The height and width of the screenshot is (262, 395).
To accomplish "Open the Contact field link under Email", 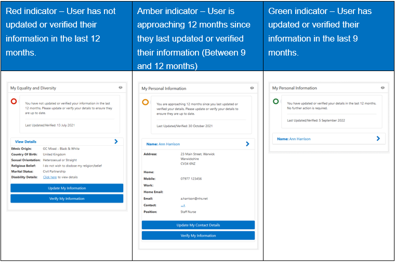I will point(183,205).
